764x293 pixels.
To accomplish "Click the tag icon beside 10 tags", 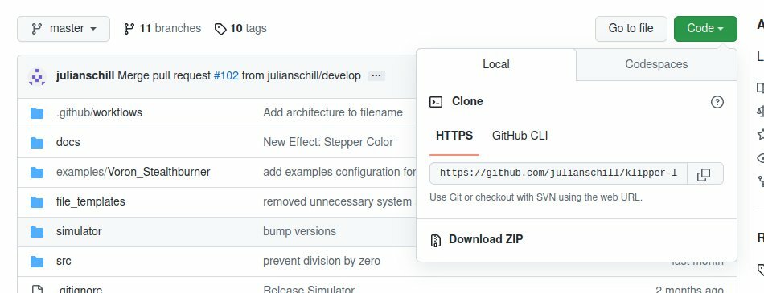I will coord(220,29).
